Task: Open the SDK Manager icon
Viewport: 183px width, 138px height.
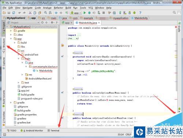Action: click(130, 13)
